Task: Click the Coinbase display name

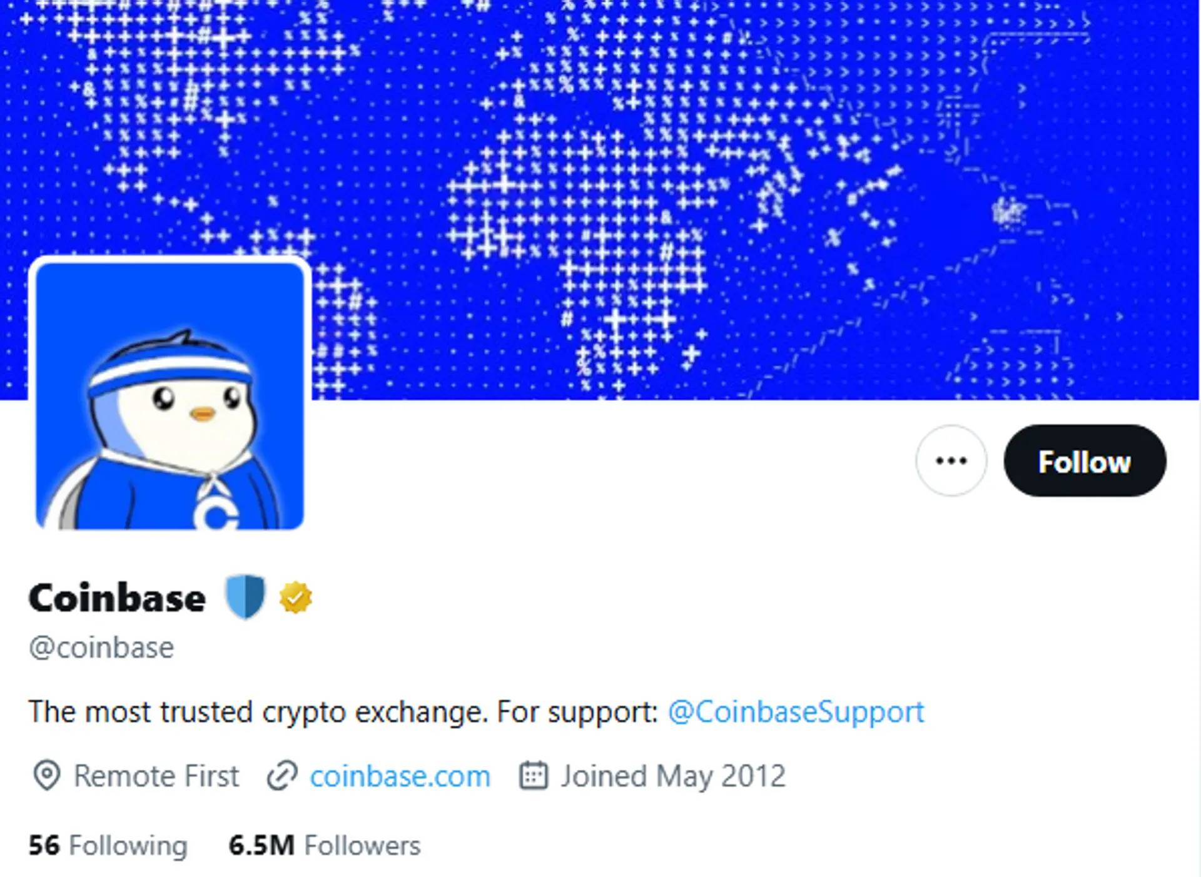Action: click(117, 598)
